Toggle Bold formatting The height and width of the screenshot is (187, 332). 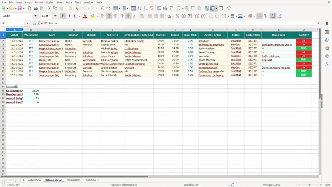[x=63, y=16]
